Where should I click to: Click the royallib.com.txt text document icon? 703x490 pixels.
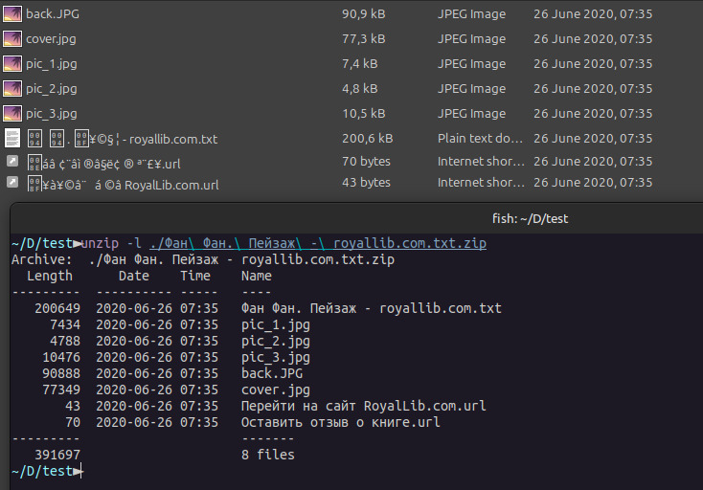tap(12, 139)
